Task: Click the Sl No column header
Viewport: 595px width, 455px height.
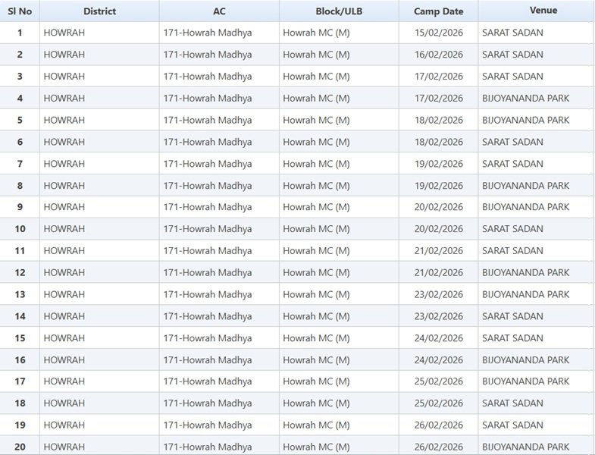Action: pyautogui.click(x=20, y=11)
